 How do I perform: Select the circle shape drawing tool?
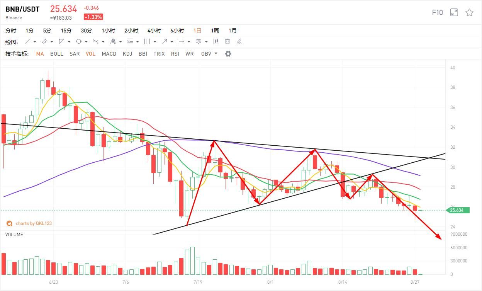point(79,41)
